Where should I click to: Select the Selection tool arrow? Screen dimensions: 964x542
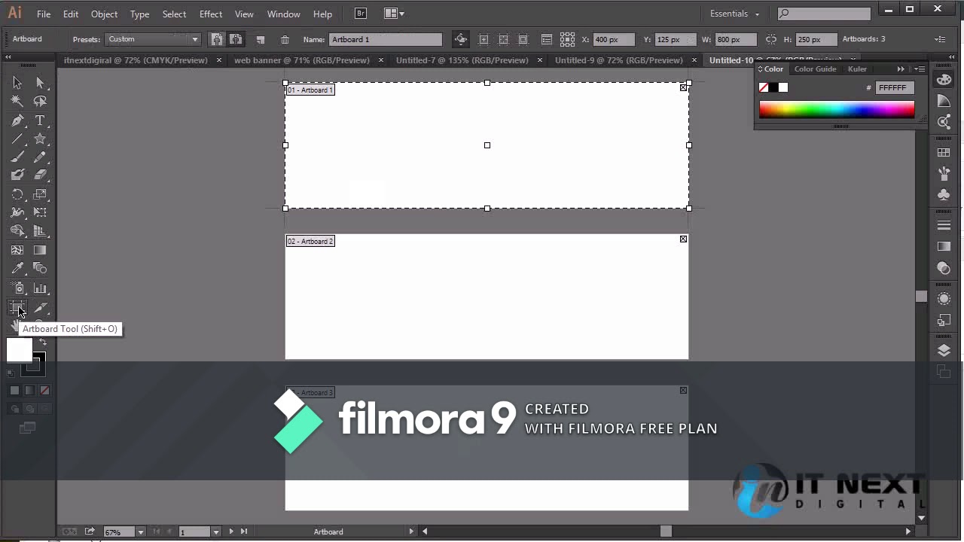tap(17, 83)
